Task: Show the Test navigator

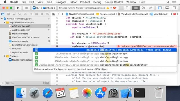Action: click(31, 14)
